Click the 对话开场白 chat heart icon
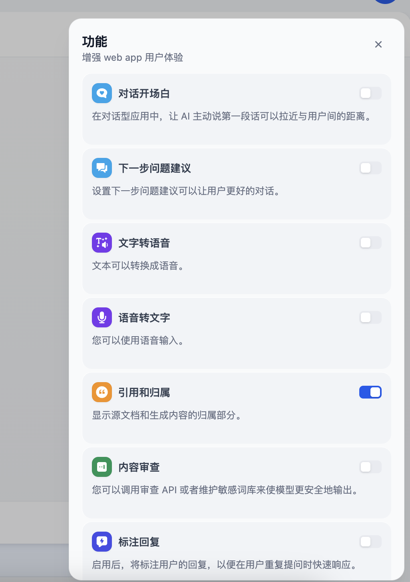 (x=102, y=93)
